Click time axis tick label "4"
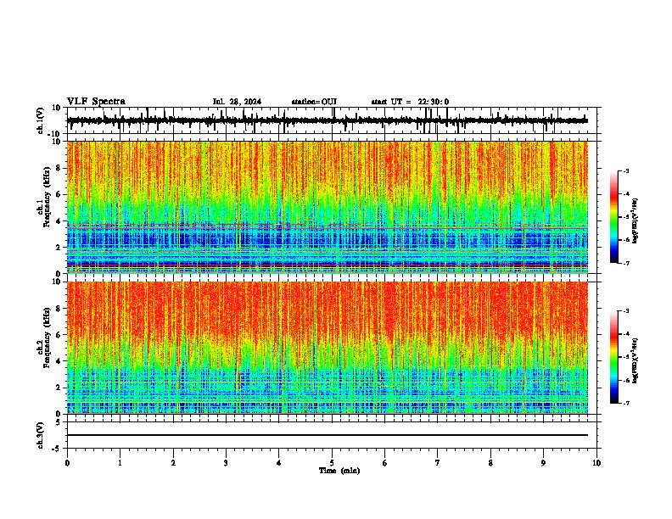This screenshot has width=672, height=519. 279,463
